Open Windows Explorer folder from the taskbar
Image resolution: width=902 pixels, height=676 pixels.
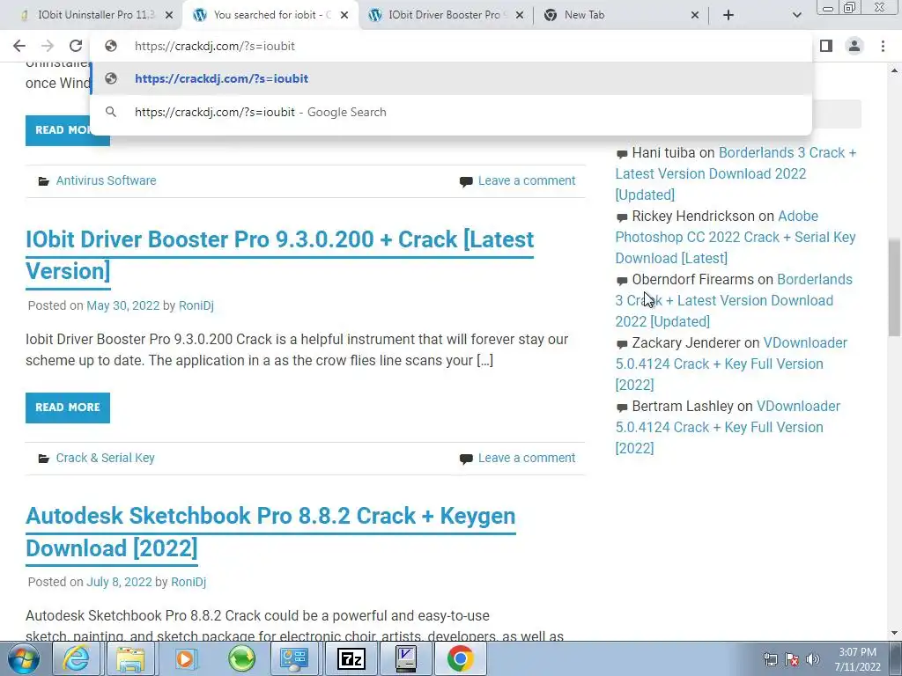pos(130,658)
